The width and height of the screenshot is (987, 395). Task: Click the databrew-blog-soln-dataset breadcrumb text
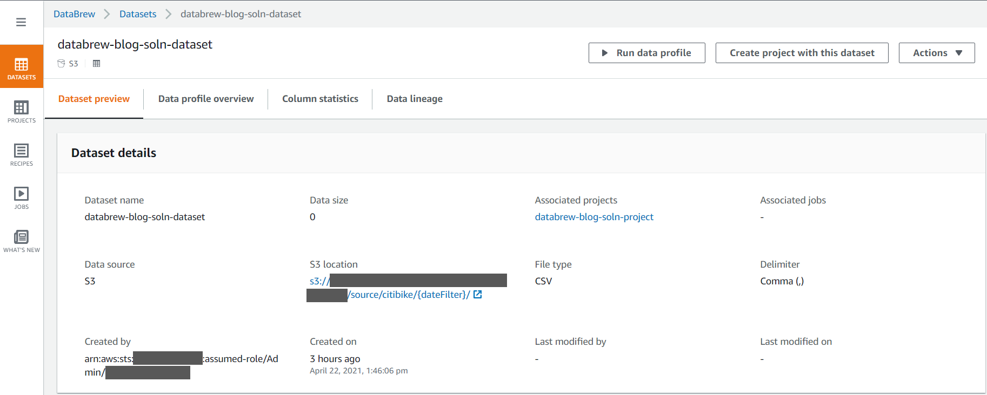pyautogui.click(x=241, y=14)
